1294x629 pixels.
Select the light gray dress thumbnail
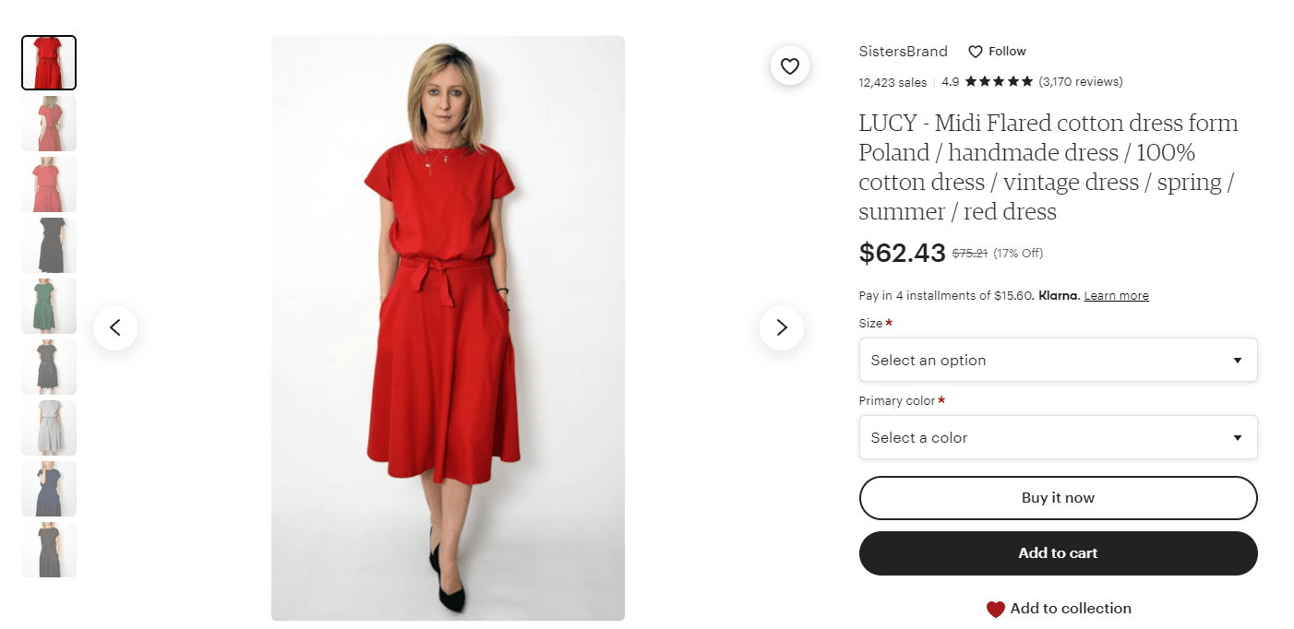pyautogui.click(x=49, y=428)
